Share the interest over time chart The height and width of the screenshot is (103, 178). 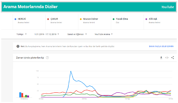(x=173, y=58)
